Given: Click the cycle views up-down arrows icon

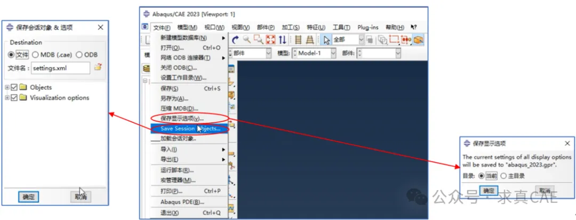Looking at the screenshot, I should click(x=282, y=40).
